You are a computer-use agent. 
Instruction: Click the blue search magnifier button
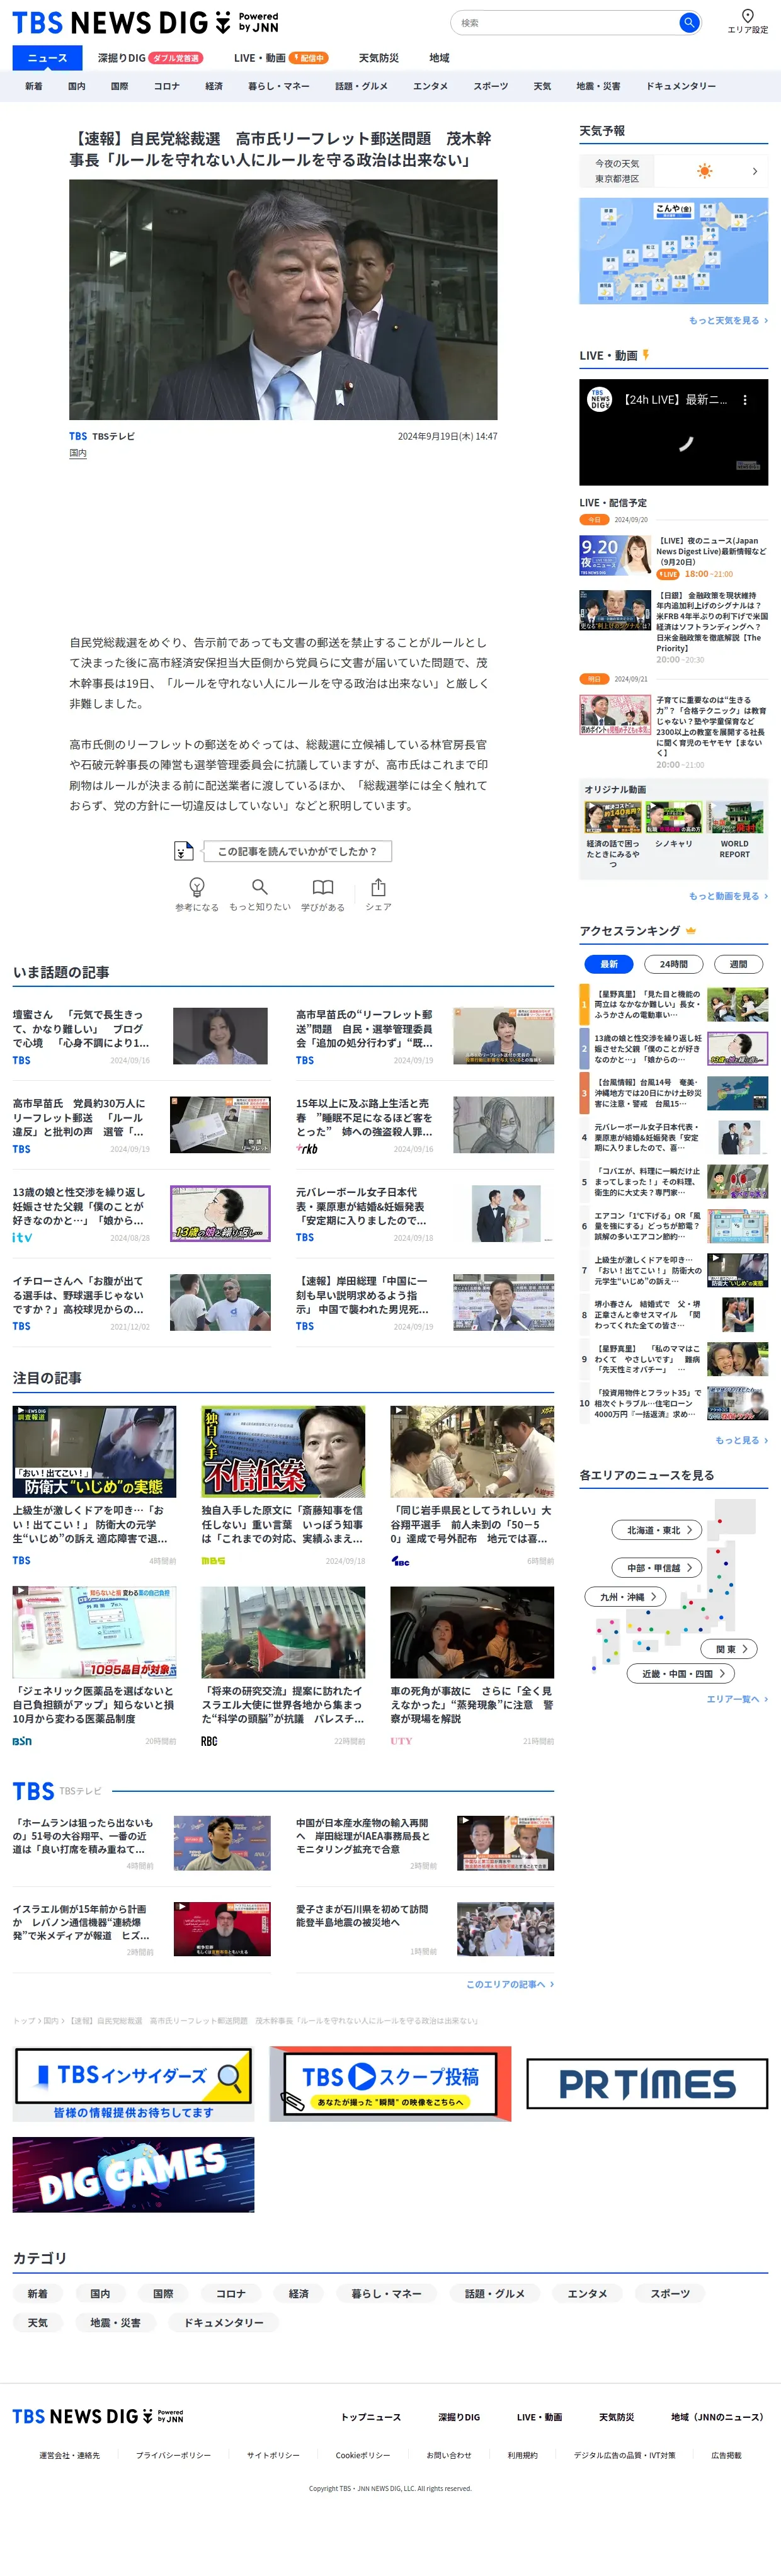[688, 22]
